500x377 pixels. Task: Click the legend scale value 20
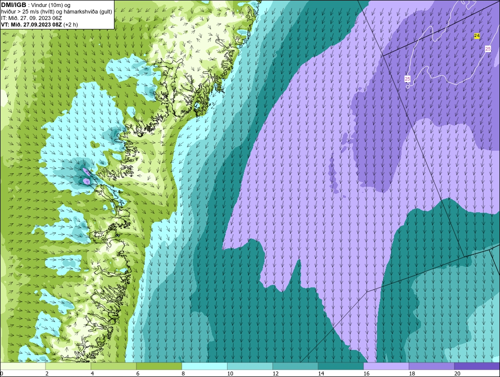[x=457, y=373]
